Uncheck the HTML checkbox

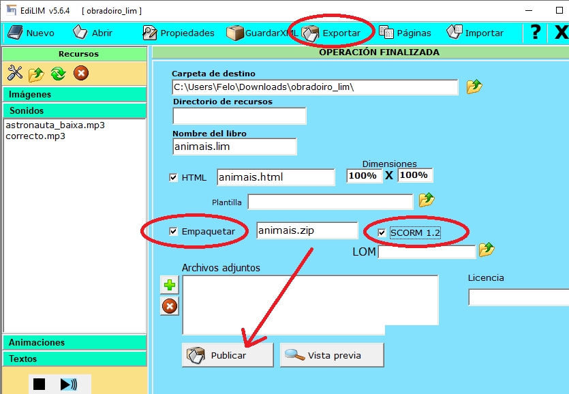[x=173, y=177]
